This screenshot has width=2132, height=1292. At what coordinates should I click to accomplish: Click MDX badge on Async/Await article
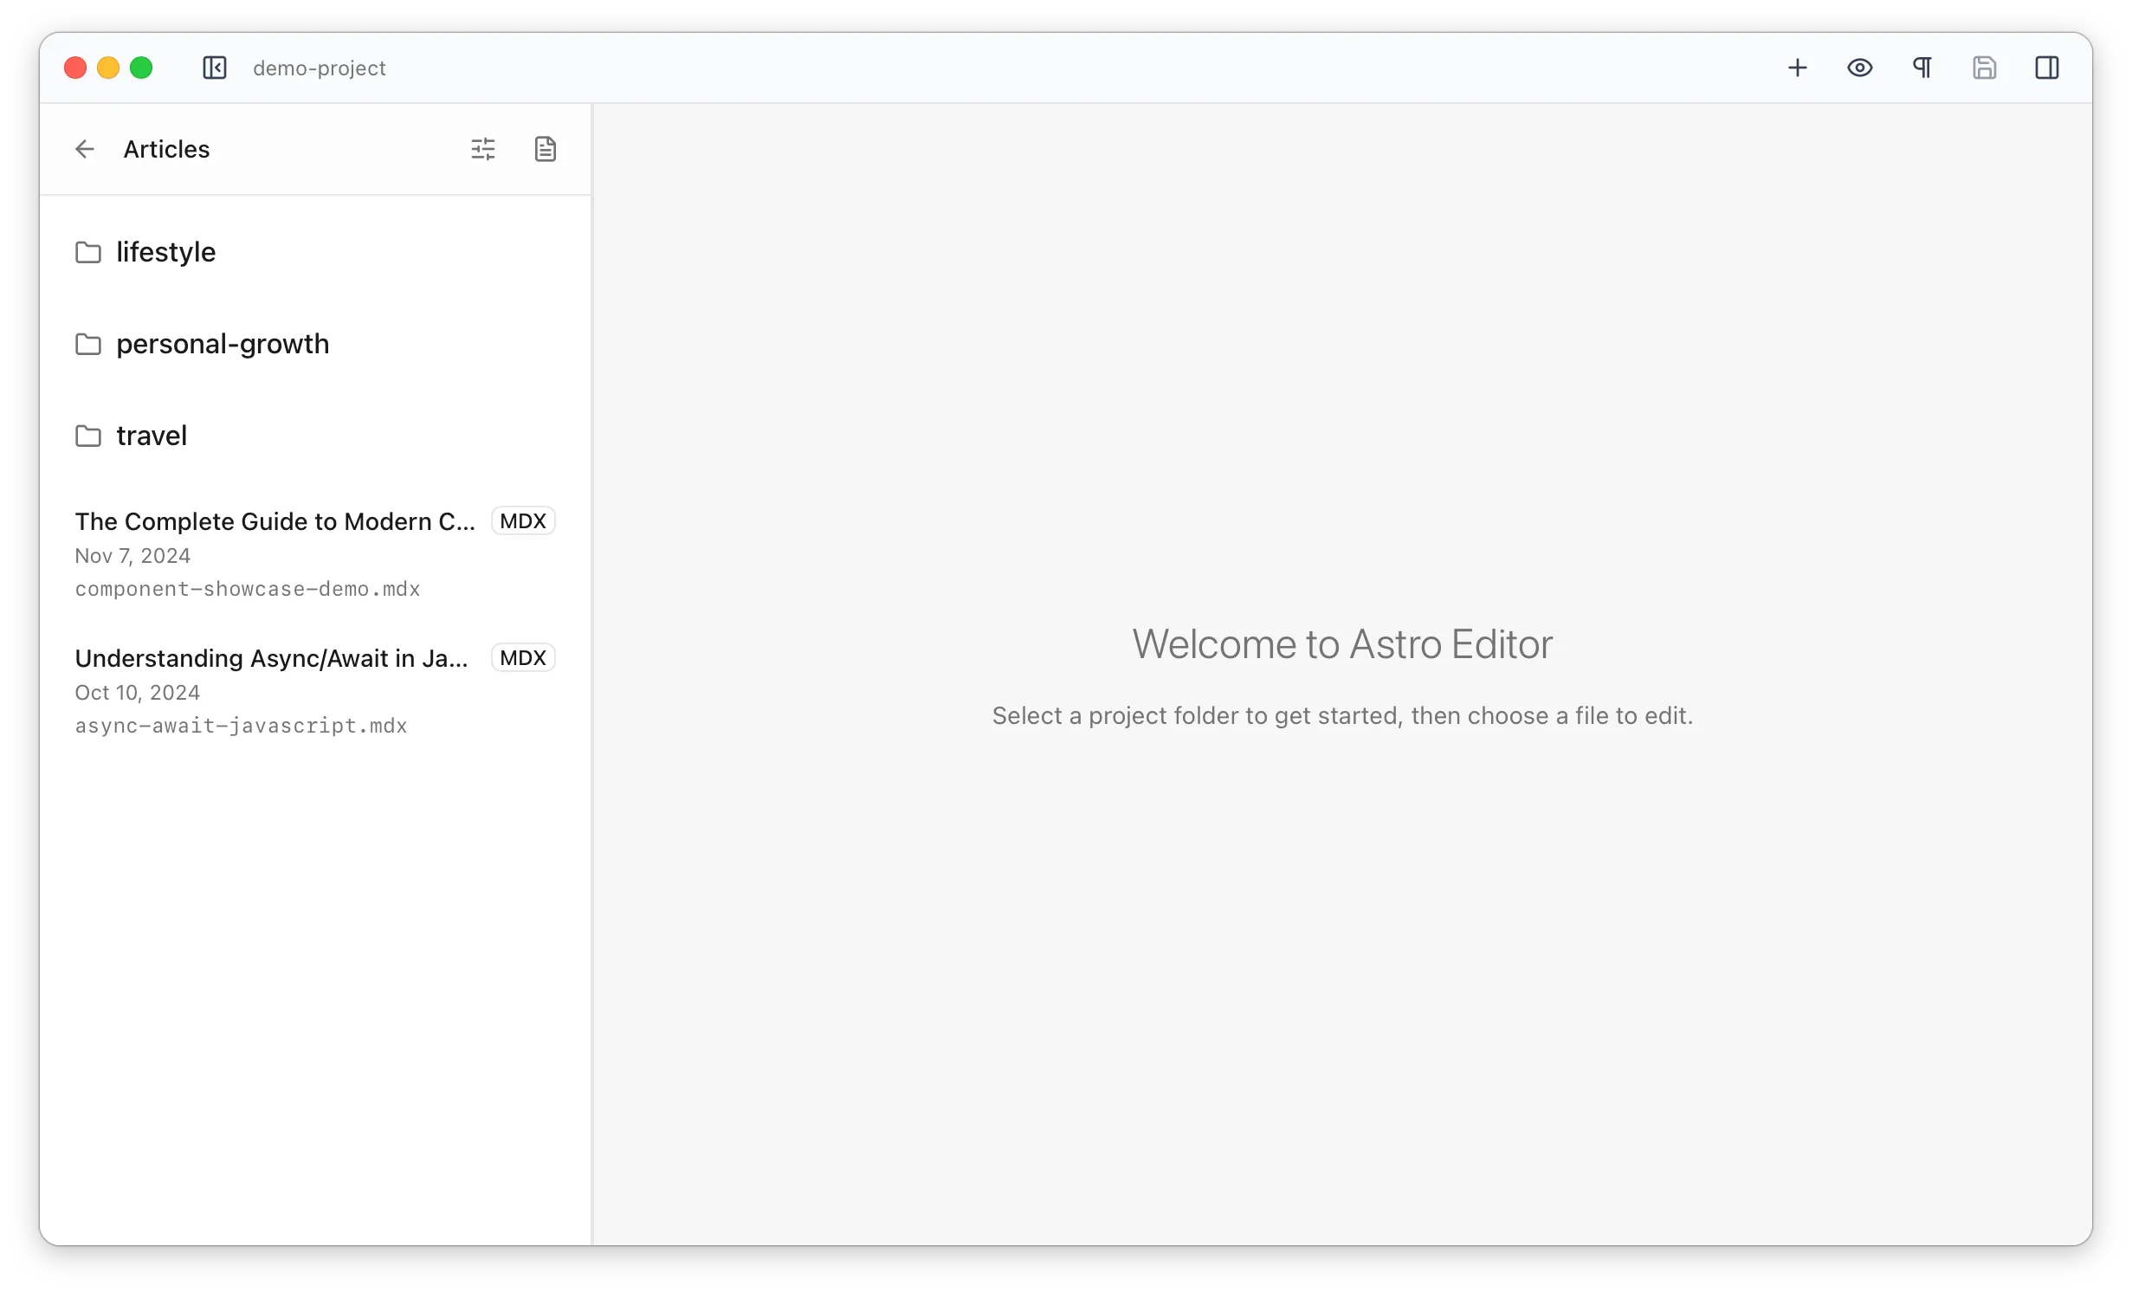coord(523,658)
